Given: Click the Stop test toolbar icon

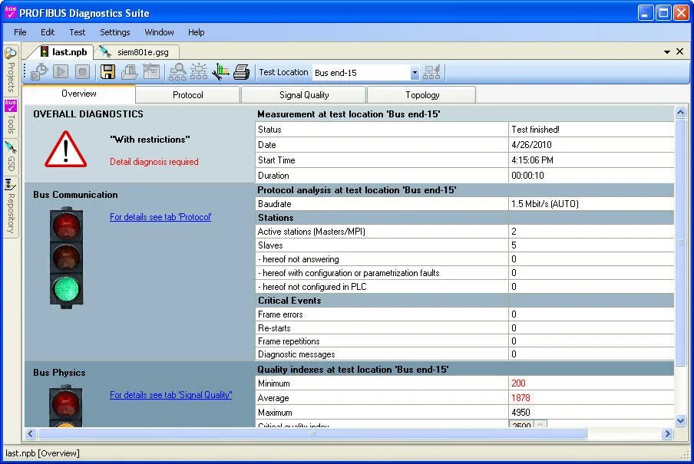Looking at the screenshot, I should pos(82,71).
